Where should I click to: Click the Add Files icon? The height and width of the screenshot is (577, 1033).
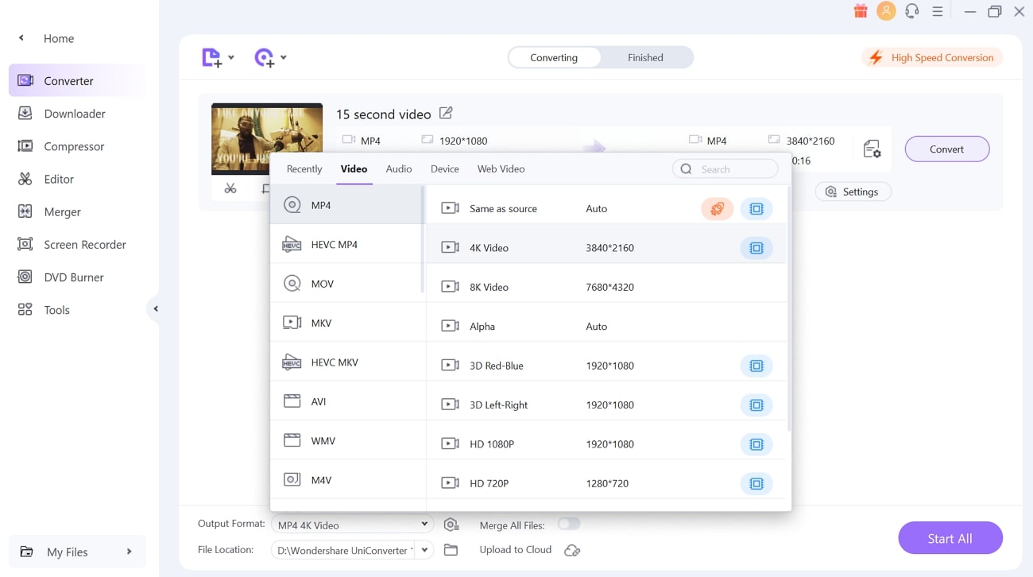tap(211, 56)
